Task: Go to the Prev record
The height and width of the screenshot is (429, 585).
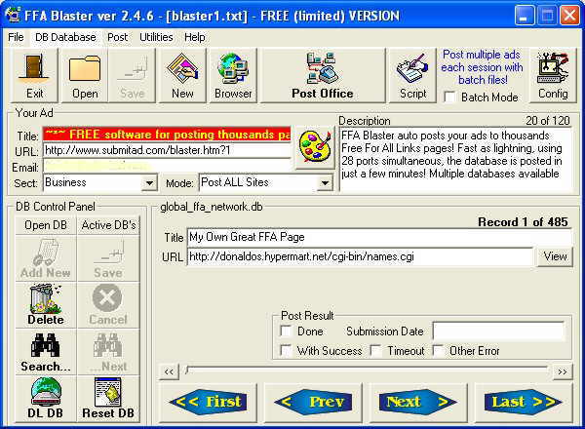Action: coord(313,402)
